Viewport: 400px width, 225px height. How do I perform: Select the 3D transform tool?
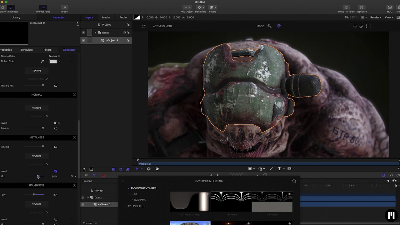[x=149, y=169]
